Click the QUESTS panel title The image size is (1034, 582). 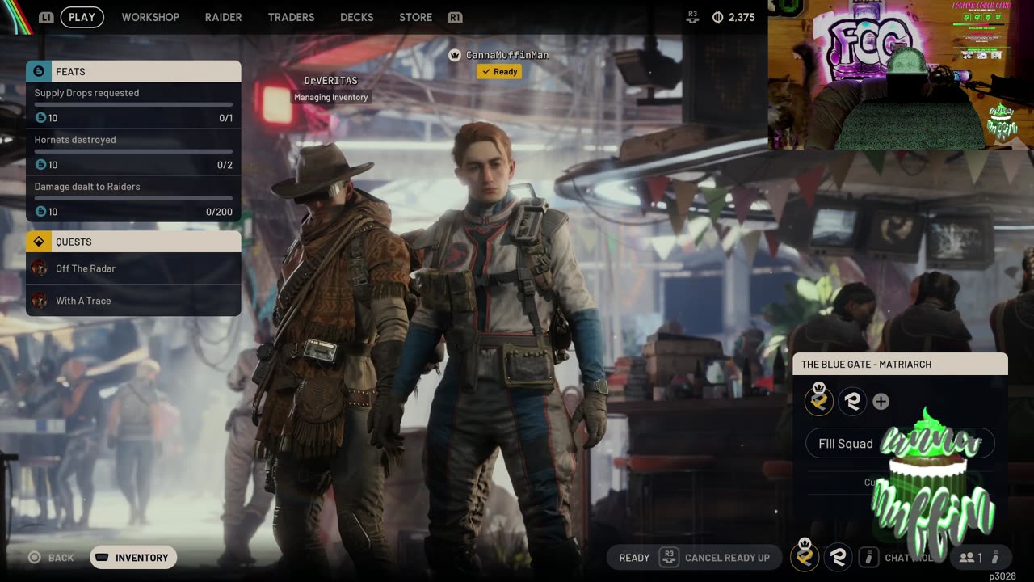tap(74, 242)
